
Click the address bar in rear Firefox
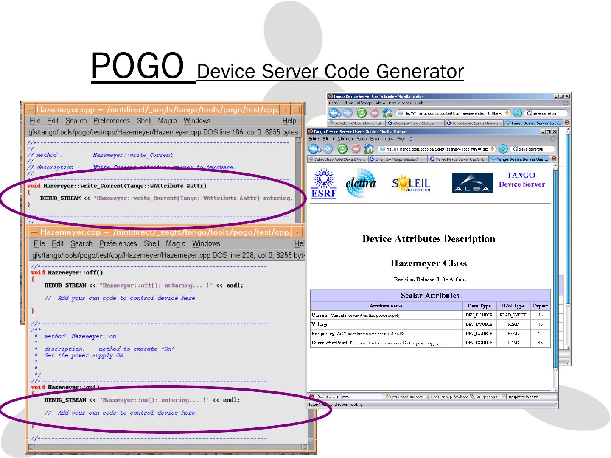click(453, 113)
